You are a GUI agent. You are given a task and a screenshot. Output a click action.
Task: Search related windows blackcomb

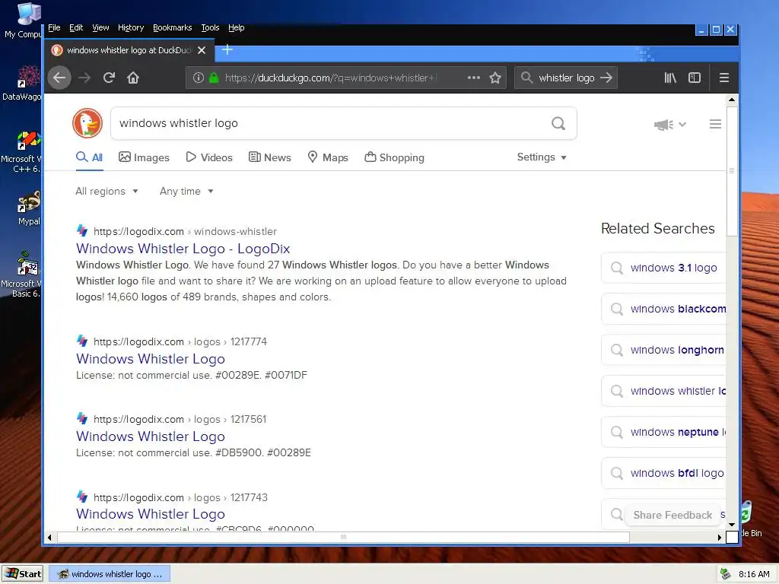[x=663, y=309]
